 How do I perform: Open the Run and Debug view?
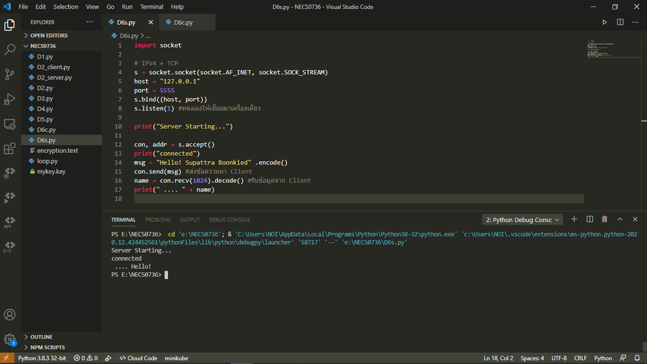pyautogui.click(x=9, y=99)
